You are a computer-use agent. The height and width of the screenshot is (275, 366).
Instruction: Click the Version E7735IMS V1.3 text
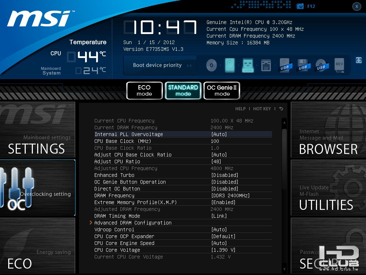[153, 49]
